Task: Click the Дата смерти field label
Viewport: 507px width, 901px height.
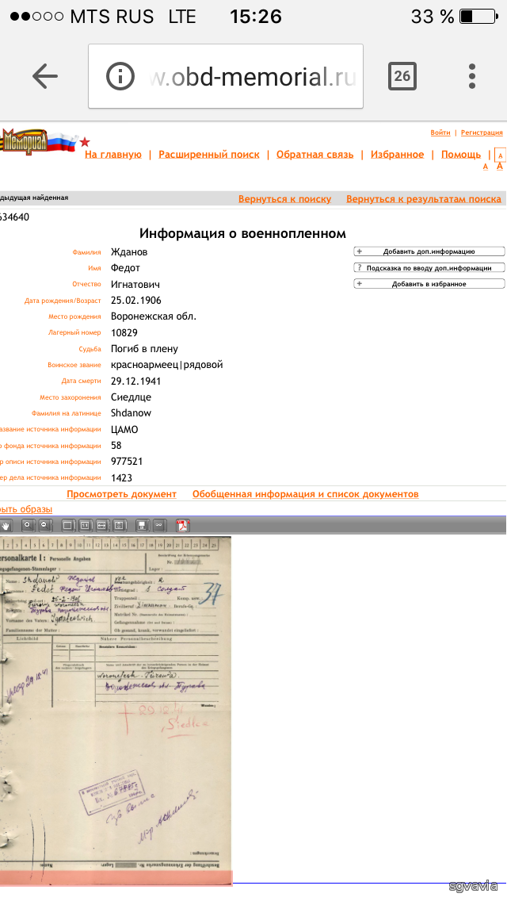Action: (x=82, y=381)
